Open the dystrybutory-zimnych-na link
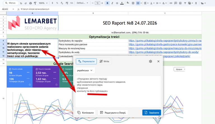Image resolution: width=215 pixels, height=124 pixels. [x=165, y=41]
